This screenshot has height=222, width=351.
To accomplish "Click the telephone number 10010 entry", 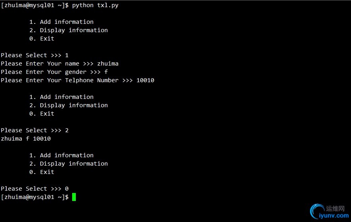I will (x=145, y=80).
